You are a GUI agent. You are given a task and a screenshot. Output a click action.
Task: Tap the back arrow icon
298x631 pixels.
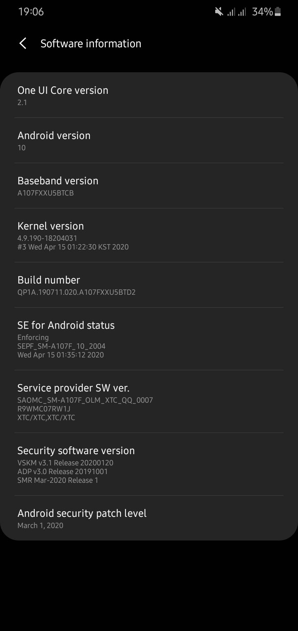coord(23,44)
